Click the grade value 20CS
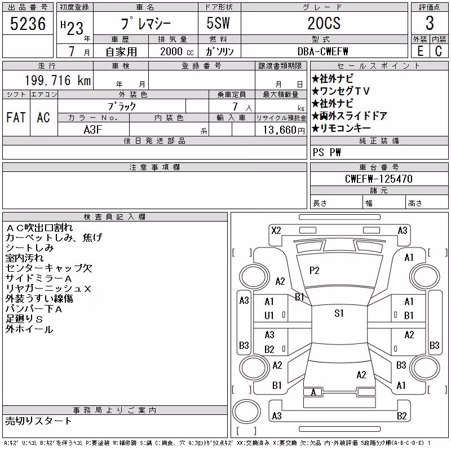451x451 pixels. tap(324, 23)
